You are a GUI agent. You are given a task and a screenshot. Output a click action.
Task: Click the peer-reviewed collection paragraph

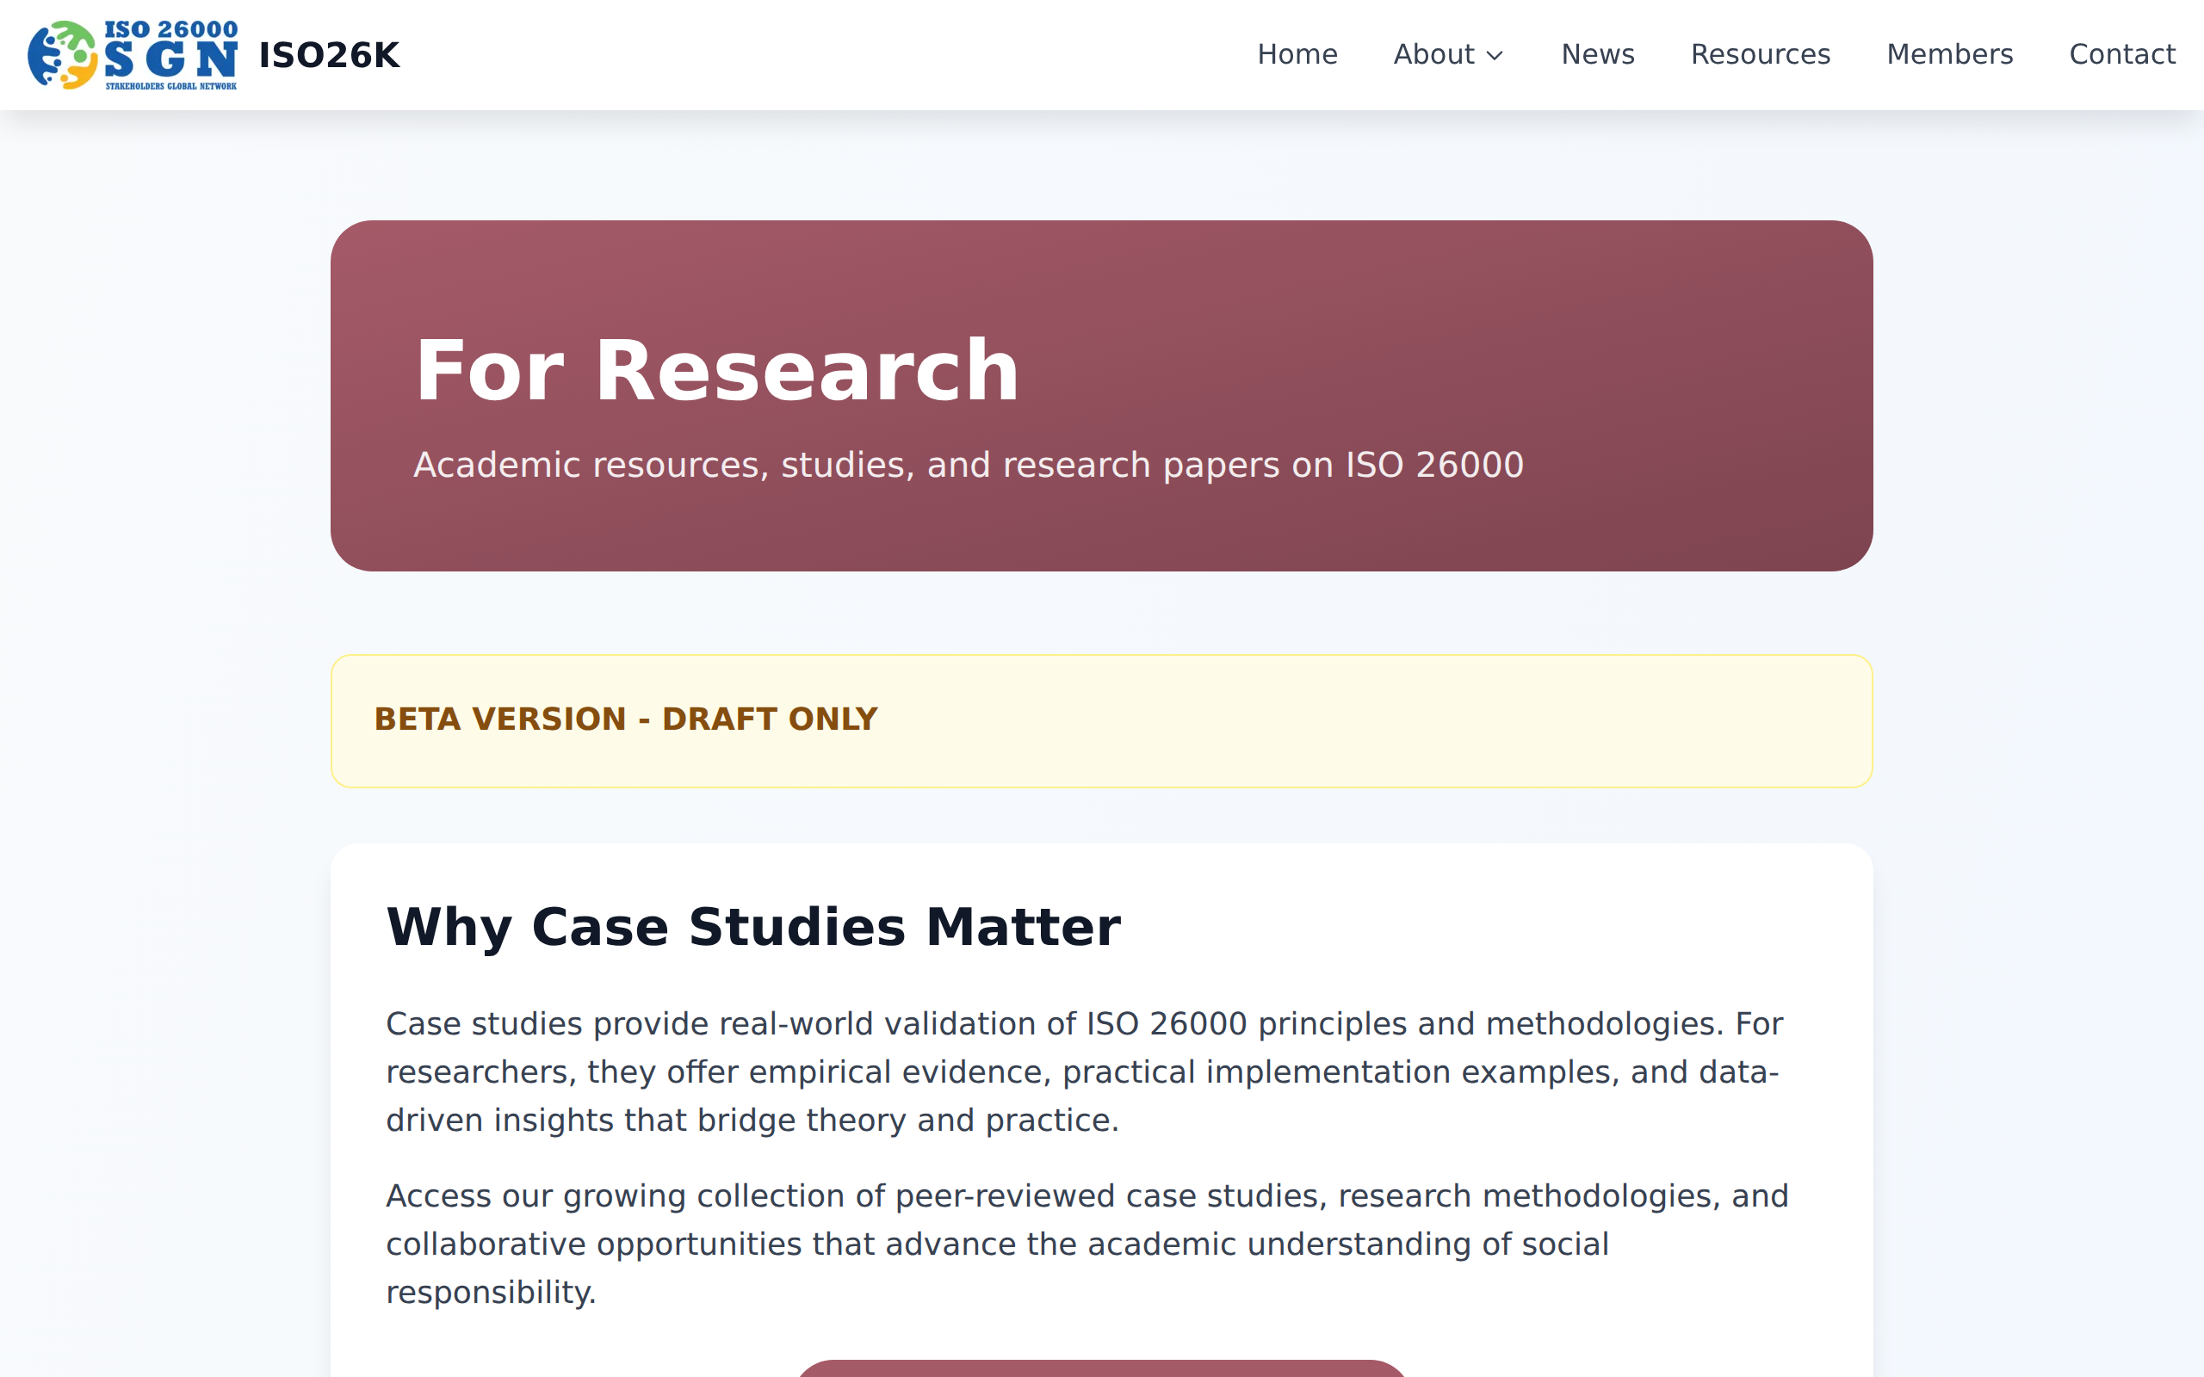(1084, 1243)
